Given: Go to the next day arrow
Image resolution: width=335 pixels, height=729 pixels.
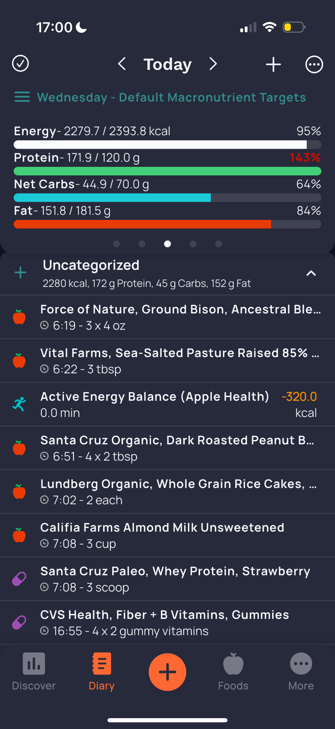Looking at the screenshot, I should tap(213, 64).
